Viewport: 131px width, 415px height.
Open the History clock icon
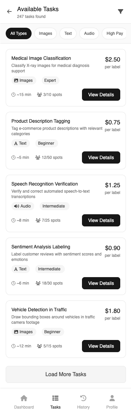83,398
